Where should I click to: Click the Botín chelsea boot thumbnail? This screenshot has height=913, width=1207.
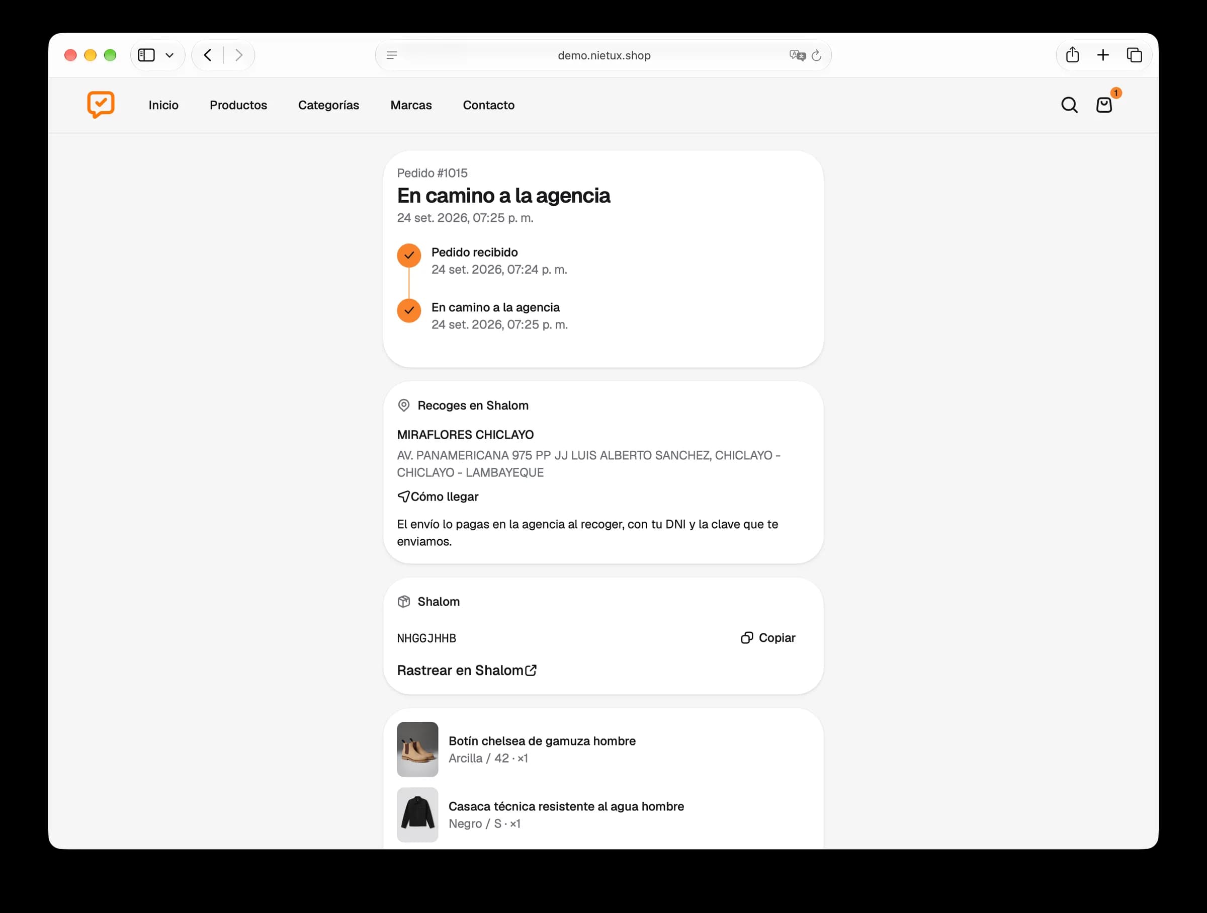pyautogui.click(x=417, y=750)
